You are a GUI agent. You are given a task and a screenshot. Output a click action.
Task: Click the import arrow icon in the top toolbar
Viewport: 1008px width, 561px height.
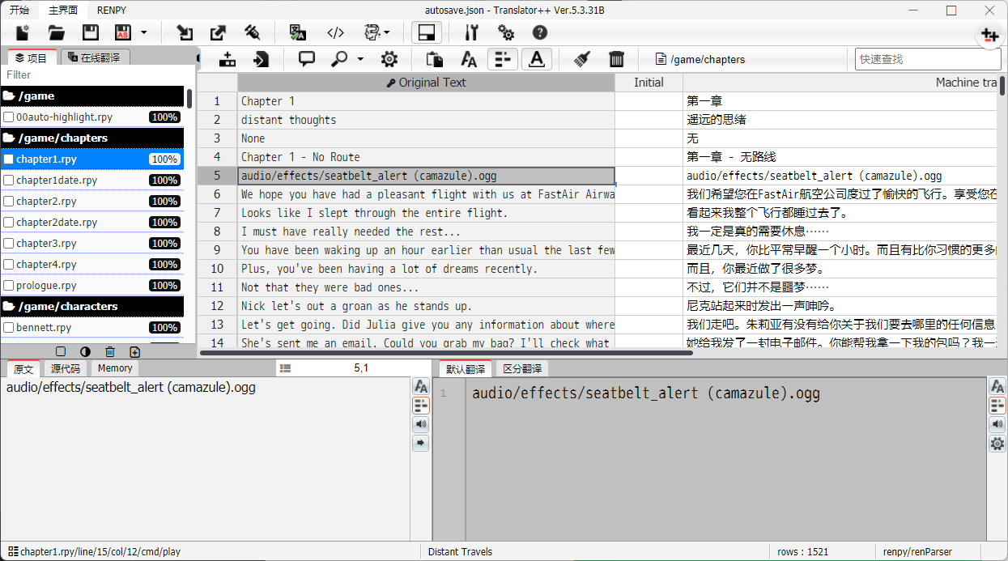tap(185, 32)
